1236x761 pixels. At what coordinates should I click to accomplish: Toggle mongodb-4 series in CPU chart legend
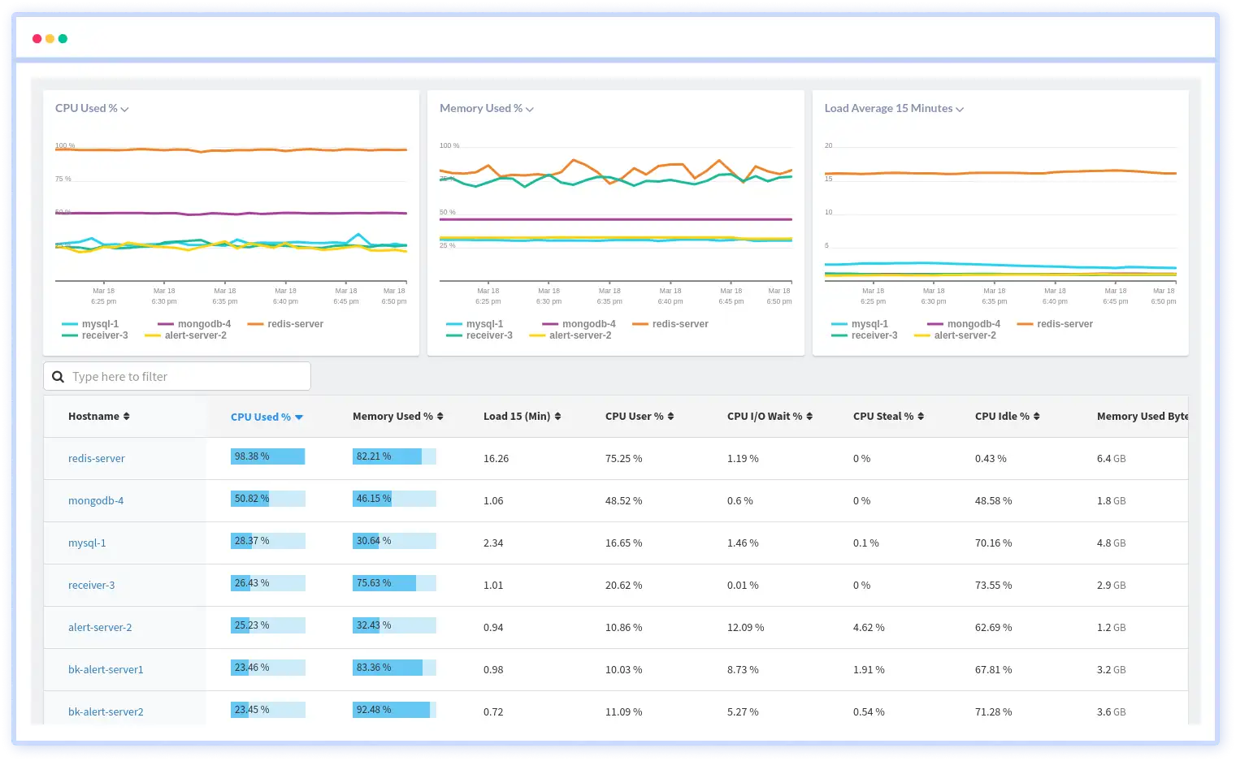(x=194, y=324)
